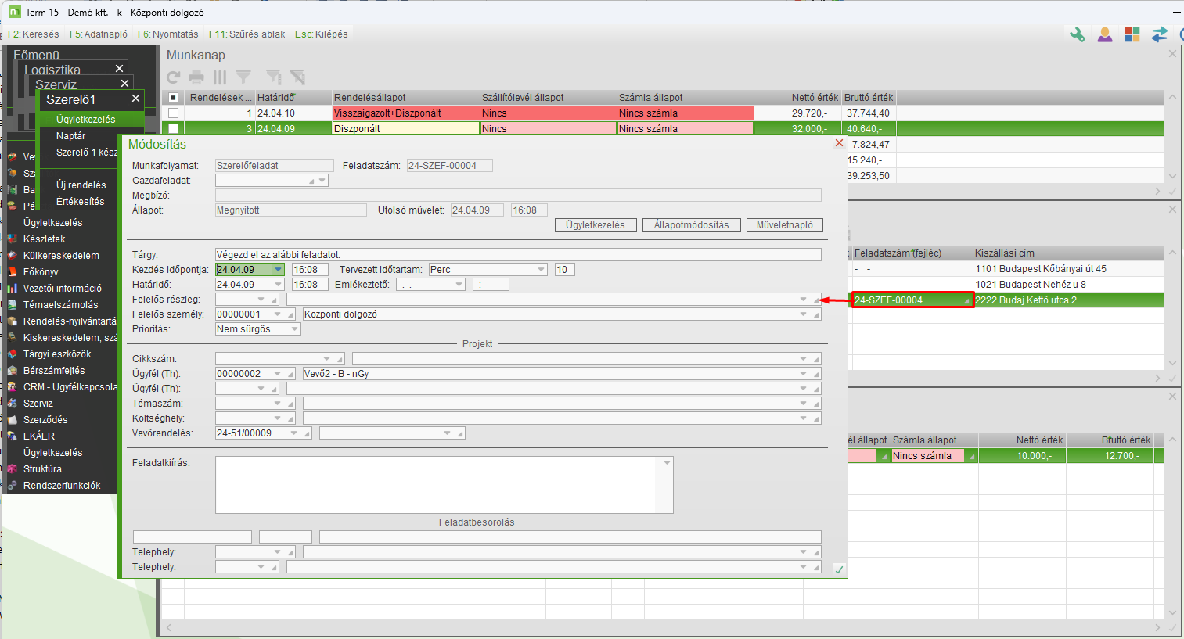The height and width of the screenshot is (639, 1184).
Task: Click the Állapotmódosítás button
Action: [691, 225]
